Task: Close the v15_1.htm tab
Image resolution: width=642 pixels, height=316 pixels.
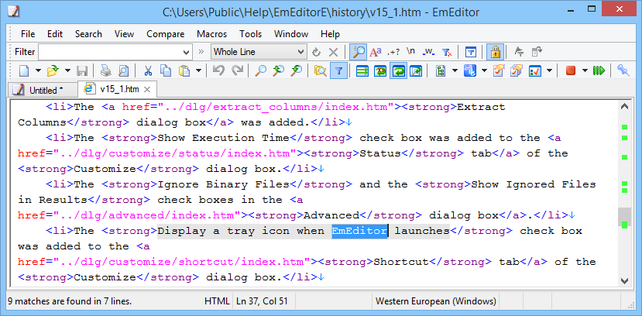Action: coord(147,89)
